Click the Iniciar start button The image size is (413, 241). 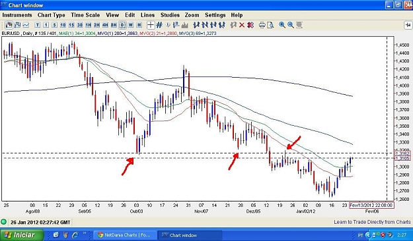point(22,234)
